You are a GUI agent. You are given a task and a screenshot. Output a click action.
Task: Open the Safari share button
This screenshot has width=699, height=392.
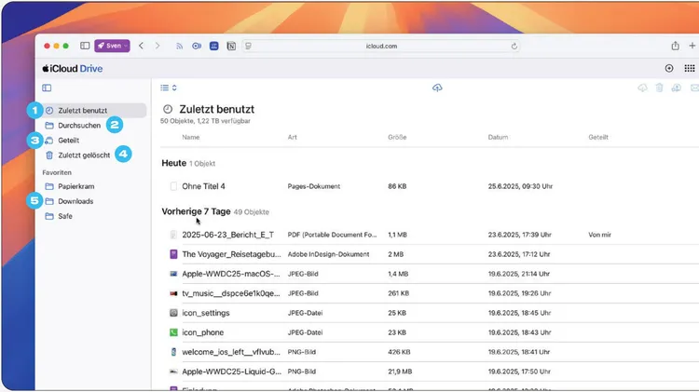point(675,46)
